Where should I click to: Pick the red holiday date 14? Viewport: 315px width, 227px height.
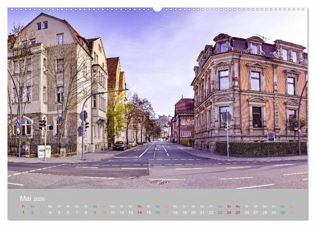140,212
